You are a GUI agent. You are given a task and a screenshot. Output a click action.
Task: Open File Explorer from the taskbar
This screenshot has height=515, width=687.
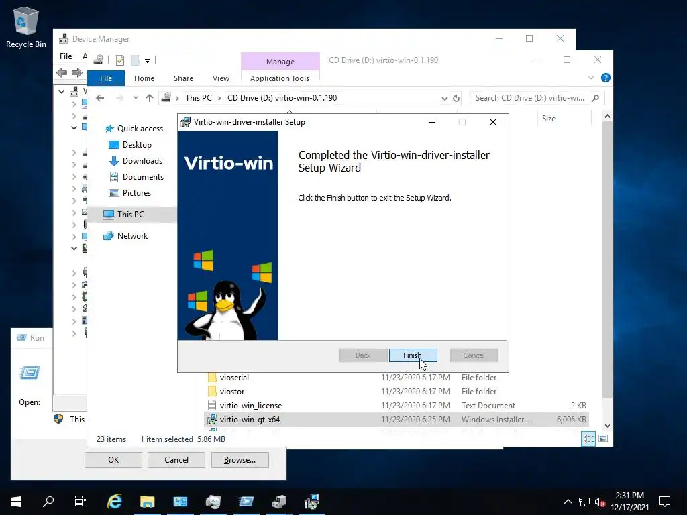tap(147, 502)
